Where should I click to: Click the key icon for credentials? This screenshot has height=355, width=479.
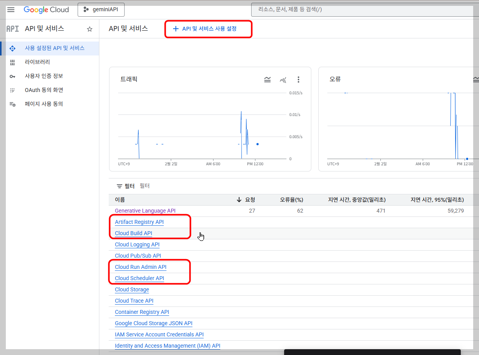coord(12,76)
